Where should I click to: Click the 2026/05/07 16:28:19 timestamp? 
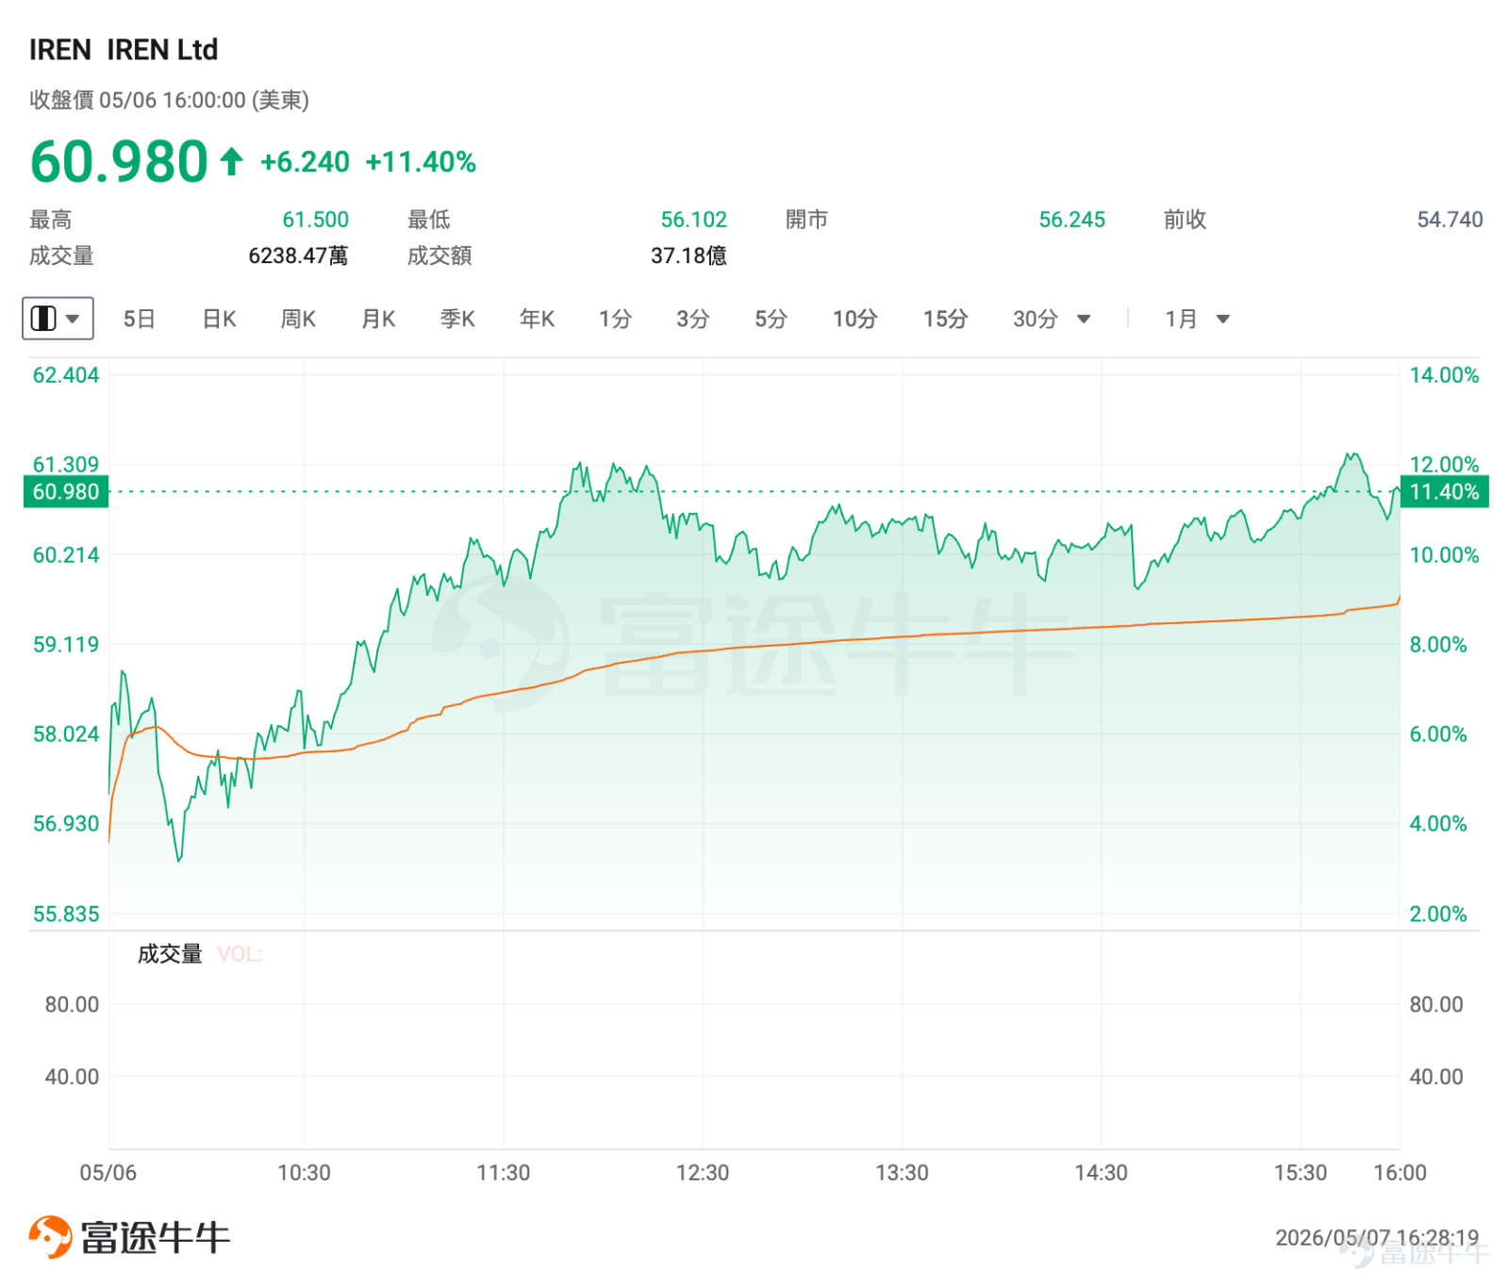[1377, 1237]
